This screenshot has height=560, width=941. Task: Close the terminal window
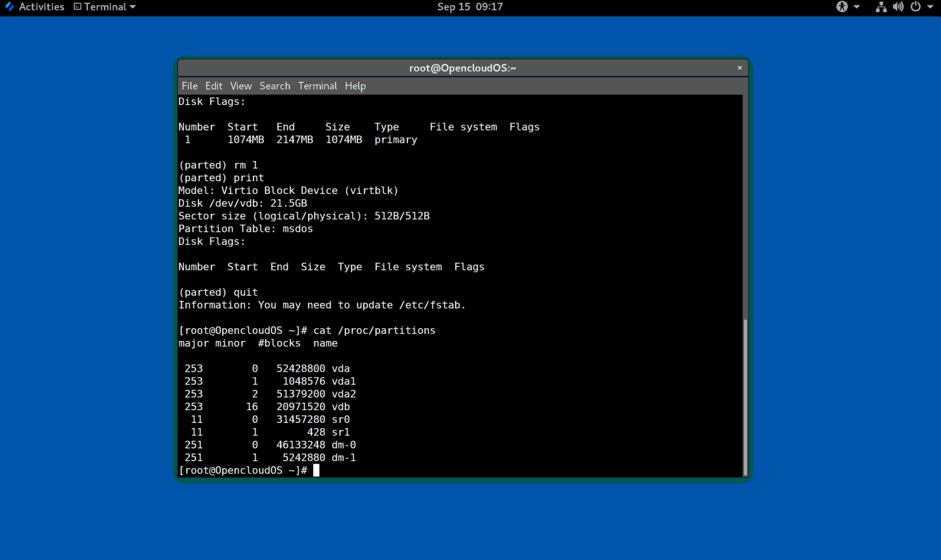coord(740,68)
